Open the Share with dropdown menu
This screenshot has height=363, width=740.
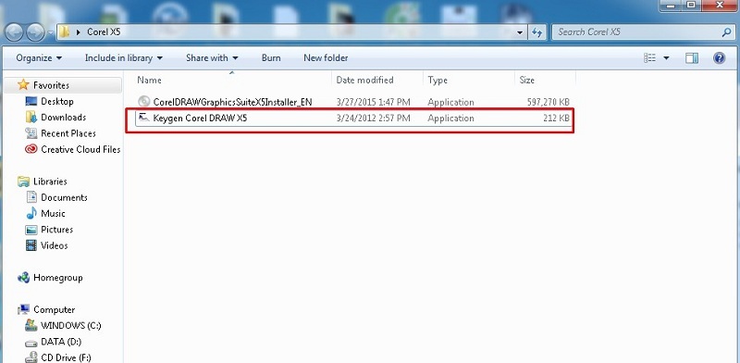click(212, 57)
